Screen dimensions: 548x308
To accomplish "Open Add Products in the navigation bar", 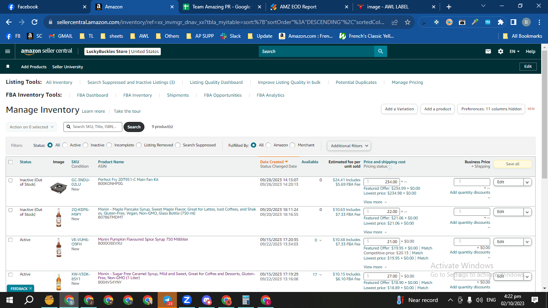I will pyautogui.click(x=34, y=67).
